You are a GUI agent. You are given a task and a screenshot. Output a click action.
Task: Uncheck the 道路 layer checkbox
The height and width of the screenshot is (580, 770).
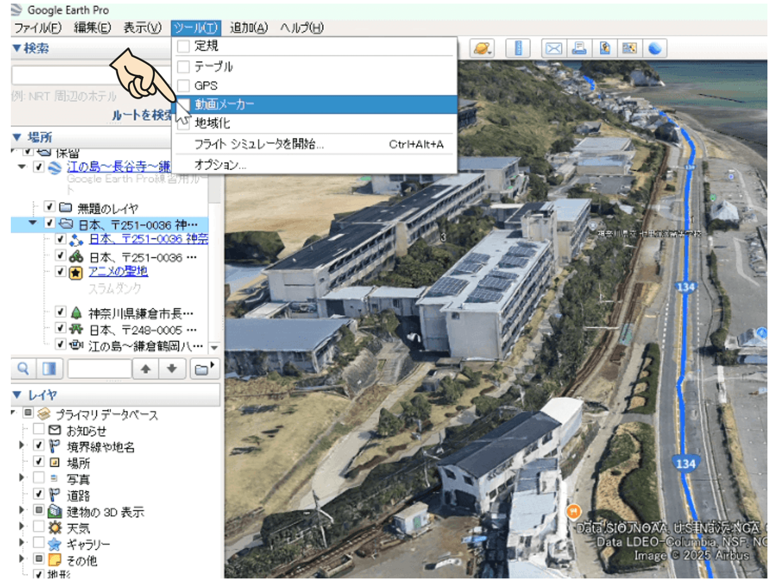[x=39, y=494]
